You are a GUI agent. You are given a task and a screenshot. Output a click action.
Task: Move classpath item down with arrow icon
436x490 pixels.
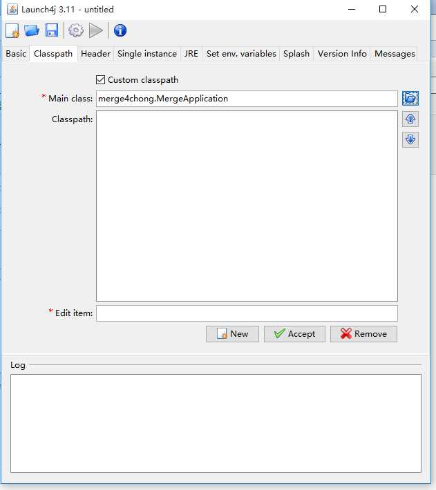[x=410, y=139]
